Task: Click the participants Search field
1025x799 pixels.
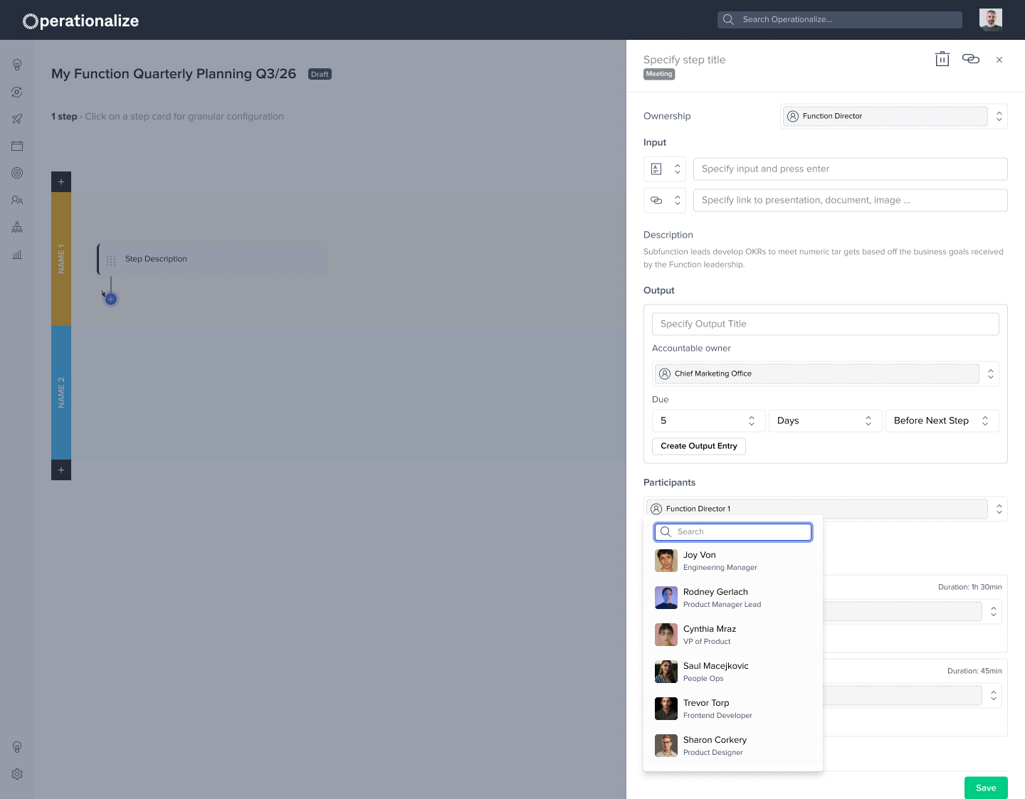Action: point(733,531)
